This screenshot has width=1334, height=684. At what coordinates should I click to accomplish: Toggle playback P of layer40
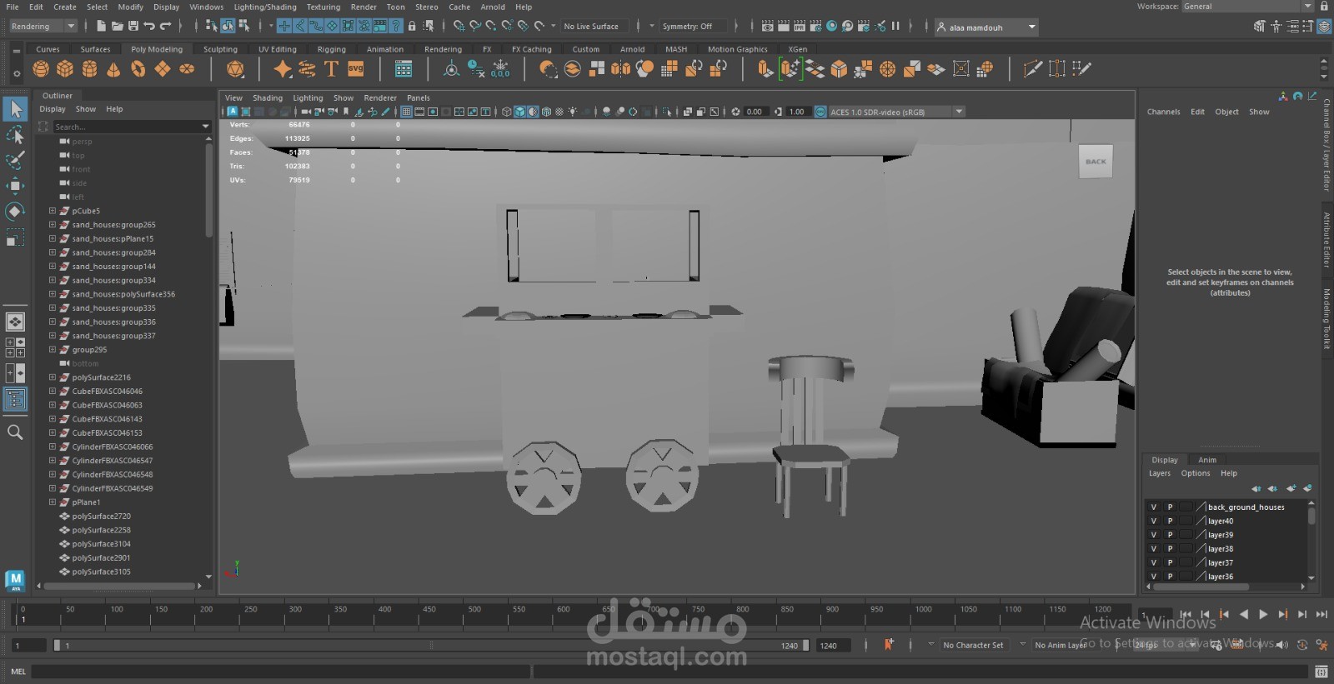coord(1170,521)
